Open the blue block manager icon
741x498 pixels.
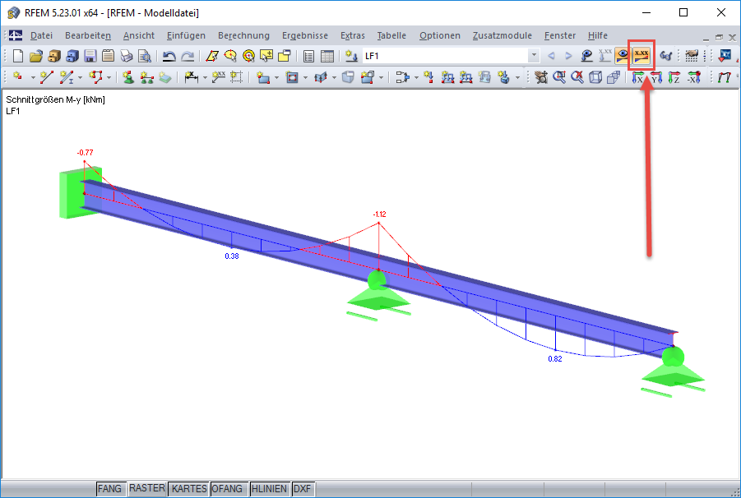pyautogui.click(x=72, y=56)
